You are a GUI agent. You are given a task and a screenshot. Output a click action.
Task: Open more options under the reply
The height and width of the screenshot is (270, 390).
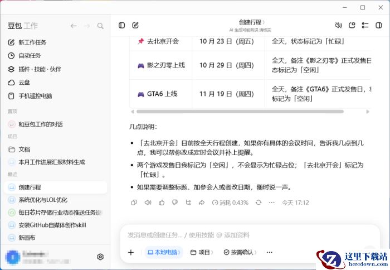pyautogui.click(x=272, y=202)
